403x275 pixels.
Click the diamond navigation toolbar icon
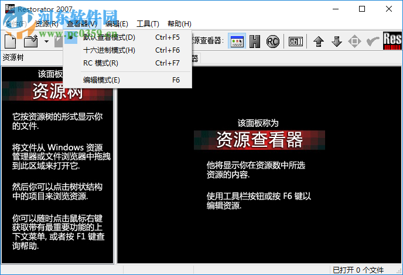[355, 42]
